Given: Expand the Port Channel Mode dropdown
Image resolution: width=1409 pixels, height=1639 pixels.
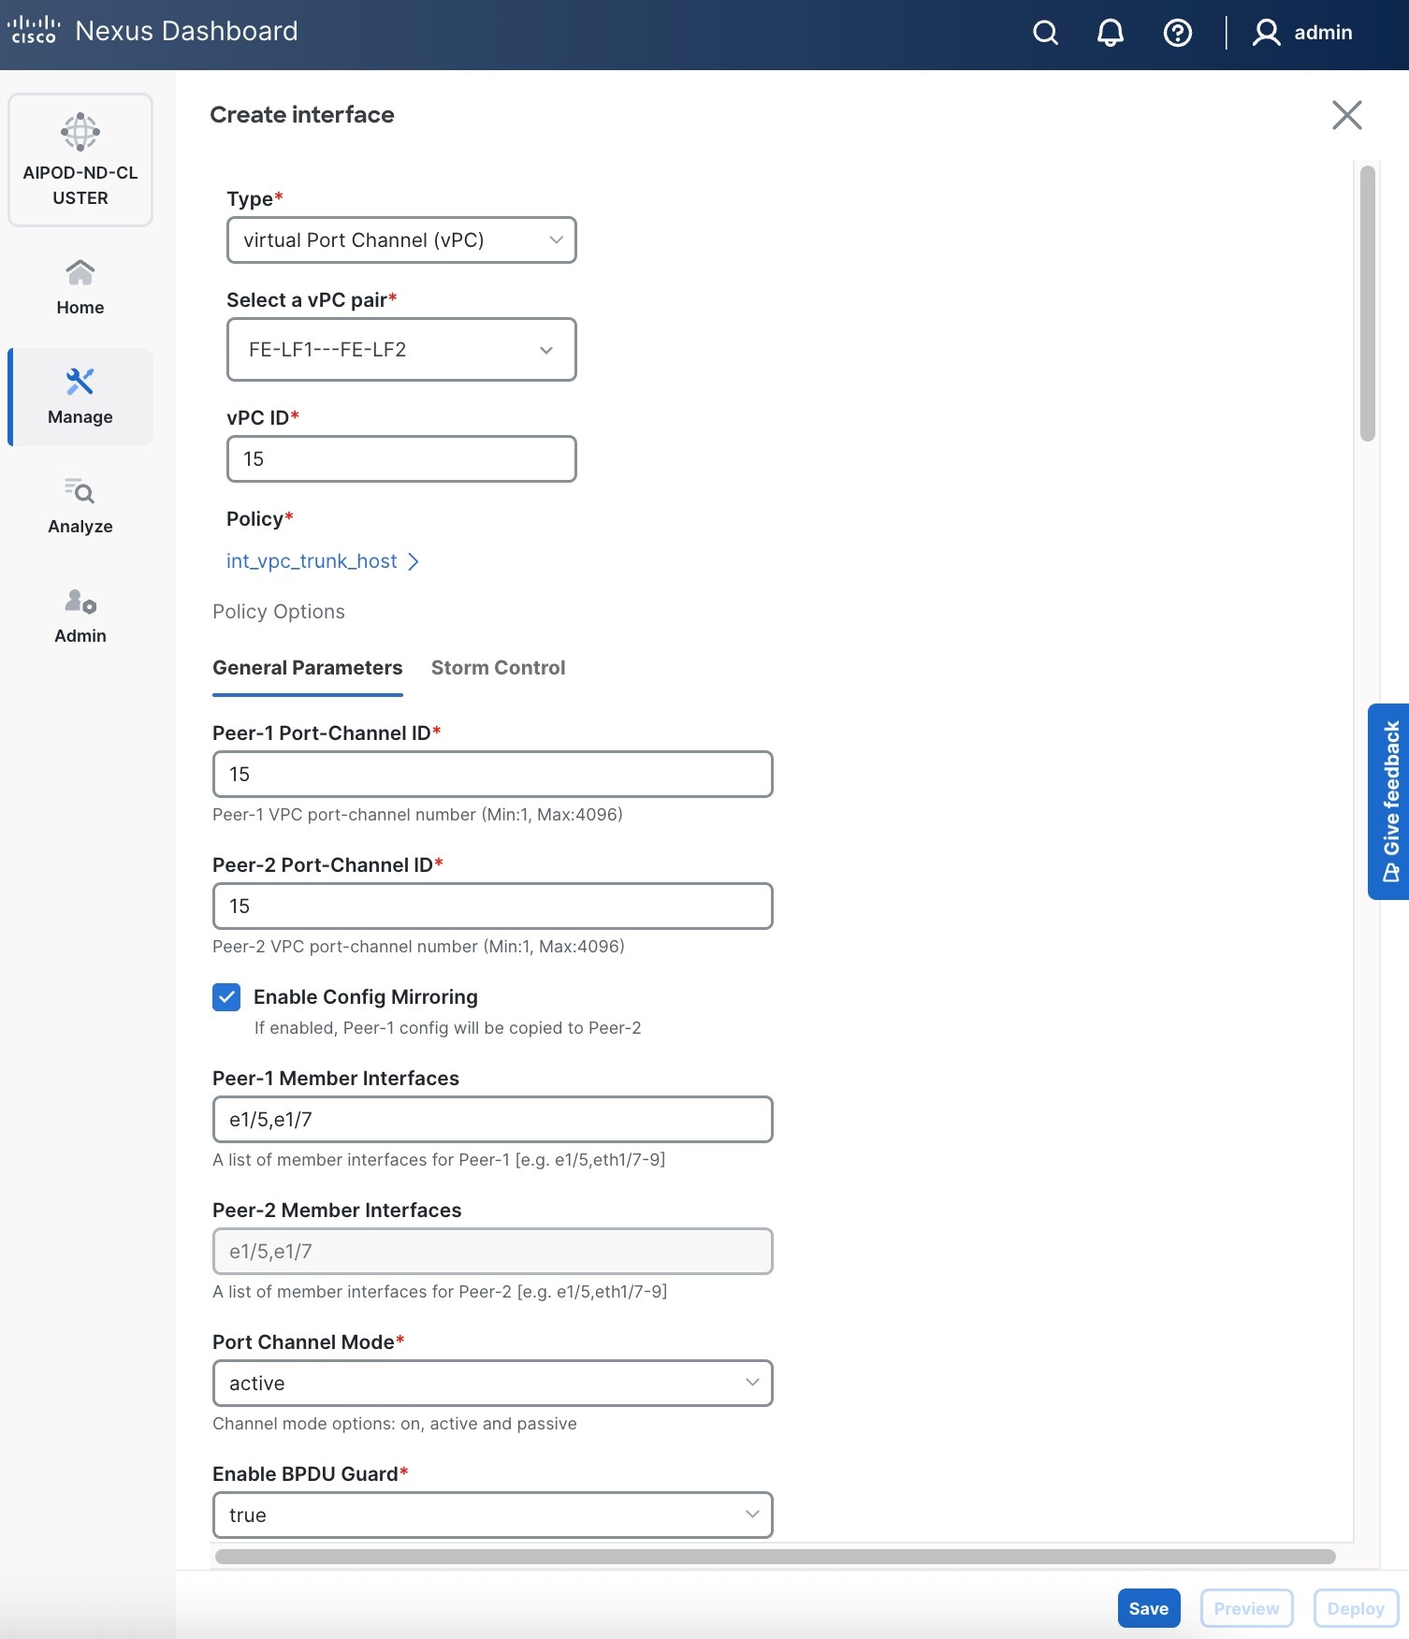Looking at the screenshot, I should click(492, 1383).
